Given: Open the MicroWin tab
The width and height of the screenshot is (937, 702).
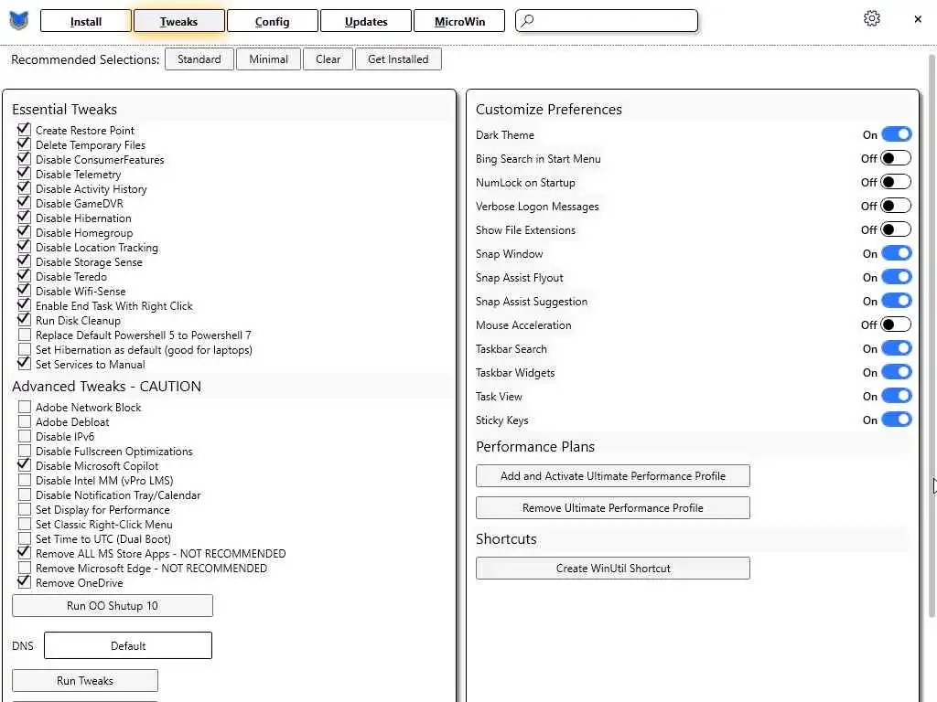Looking at the screenshot, I should (x=459, y=21).
